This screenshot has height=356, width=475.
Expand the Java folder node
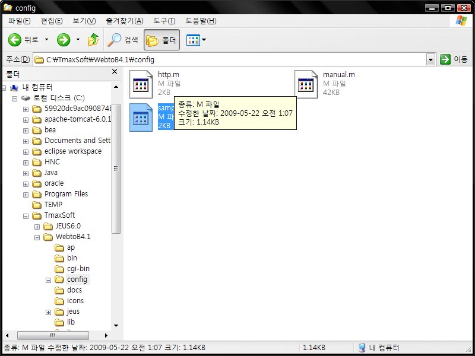coord(26,173)
